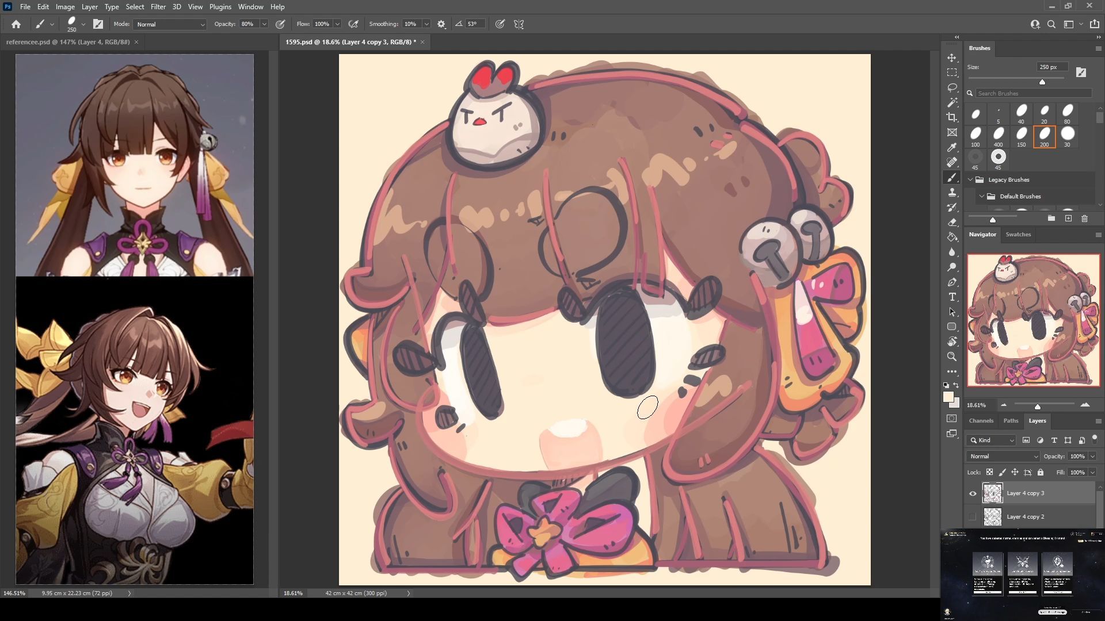Adjust the navigator zoom slider
The width and height of the screenshot is (1105, 621).
[1037, 406]
